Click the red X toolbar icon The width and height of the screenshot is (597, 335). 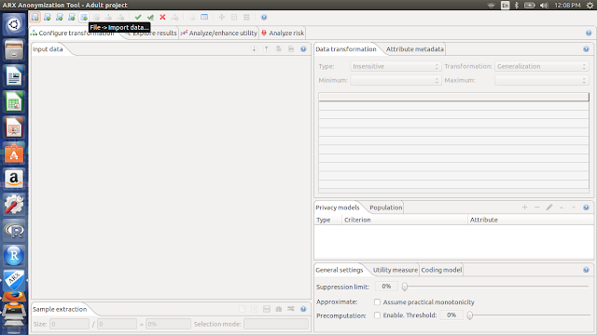point(162,17)
